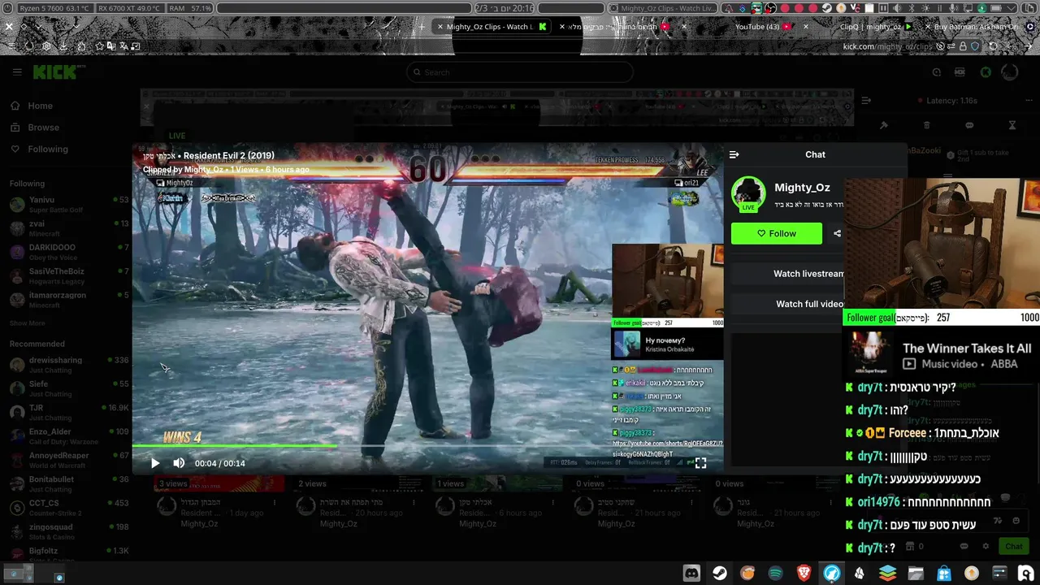Mute the clip volume speaker icon
1040x585 pixels.
179,463
